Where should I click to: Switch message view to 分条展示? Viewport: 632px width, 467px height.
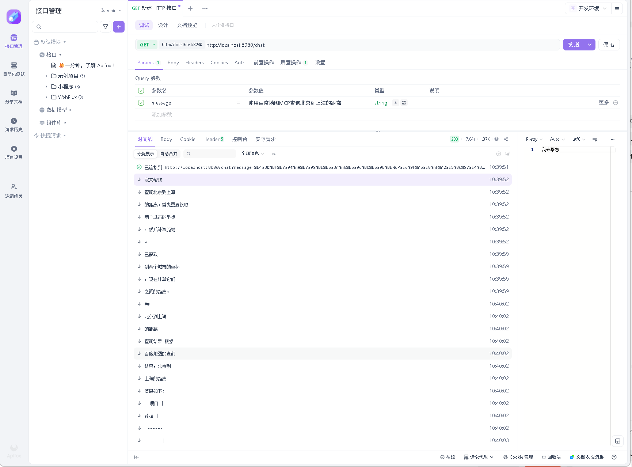145,154
